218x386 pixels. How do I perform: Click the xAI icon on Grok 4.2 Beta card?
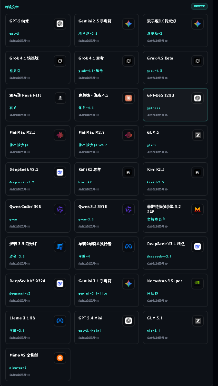pyautogui.click(x=198, y=61)
